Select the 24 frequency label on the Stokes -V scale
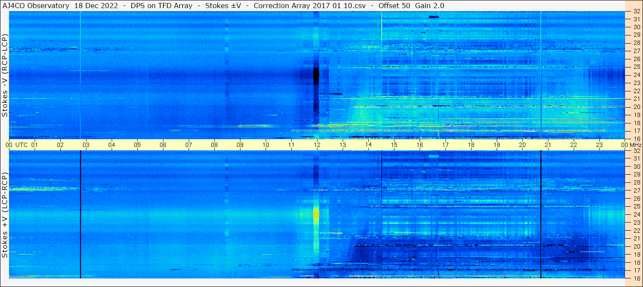 636,75
